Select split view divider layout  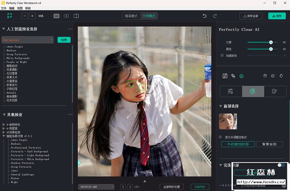tap(76, 16)
